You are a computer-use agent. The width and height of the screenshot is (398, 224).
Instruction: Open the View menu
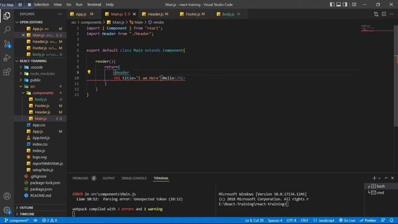tap(58, 4)
